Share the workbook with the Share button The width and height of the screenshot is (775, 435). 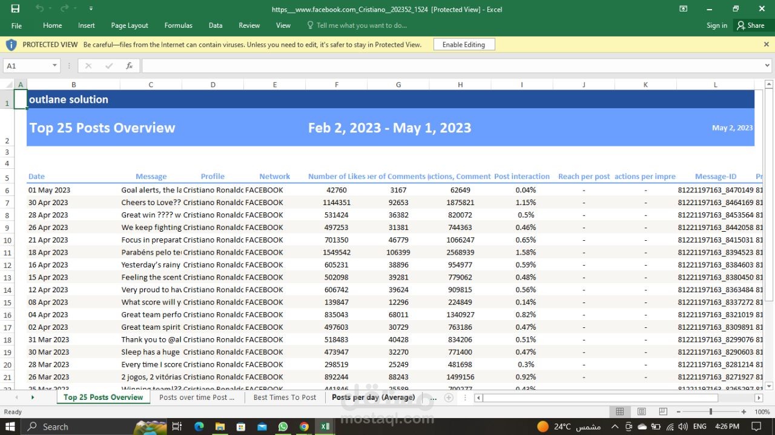pos(751,25)
